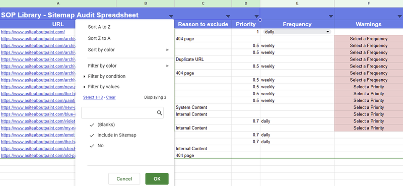Open the asiteaboutpaint.com/blue- link
Screen dimensions: 403x186
tap(38, 114)
